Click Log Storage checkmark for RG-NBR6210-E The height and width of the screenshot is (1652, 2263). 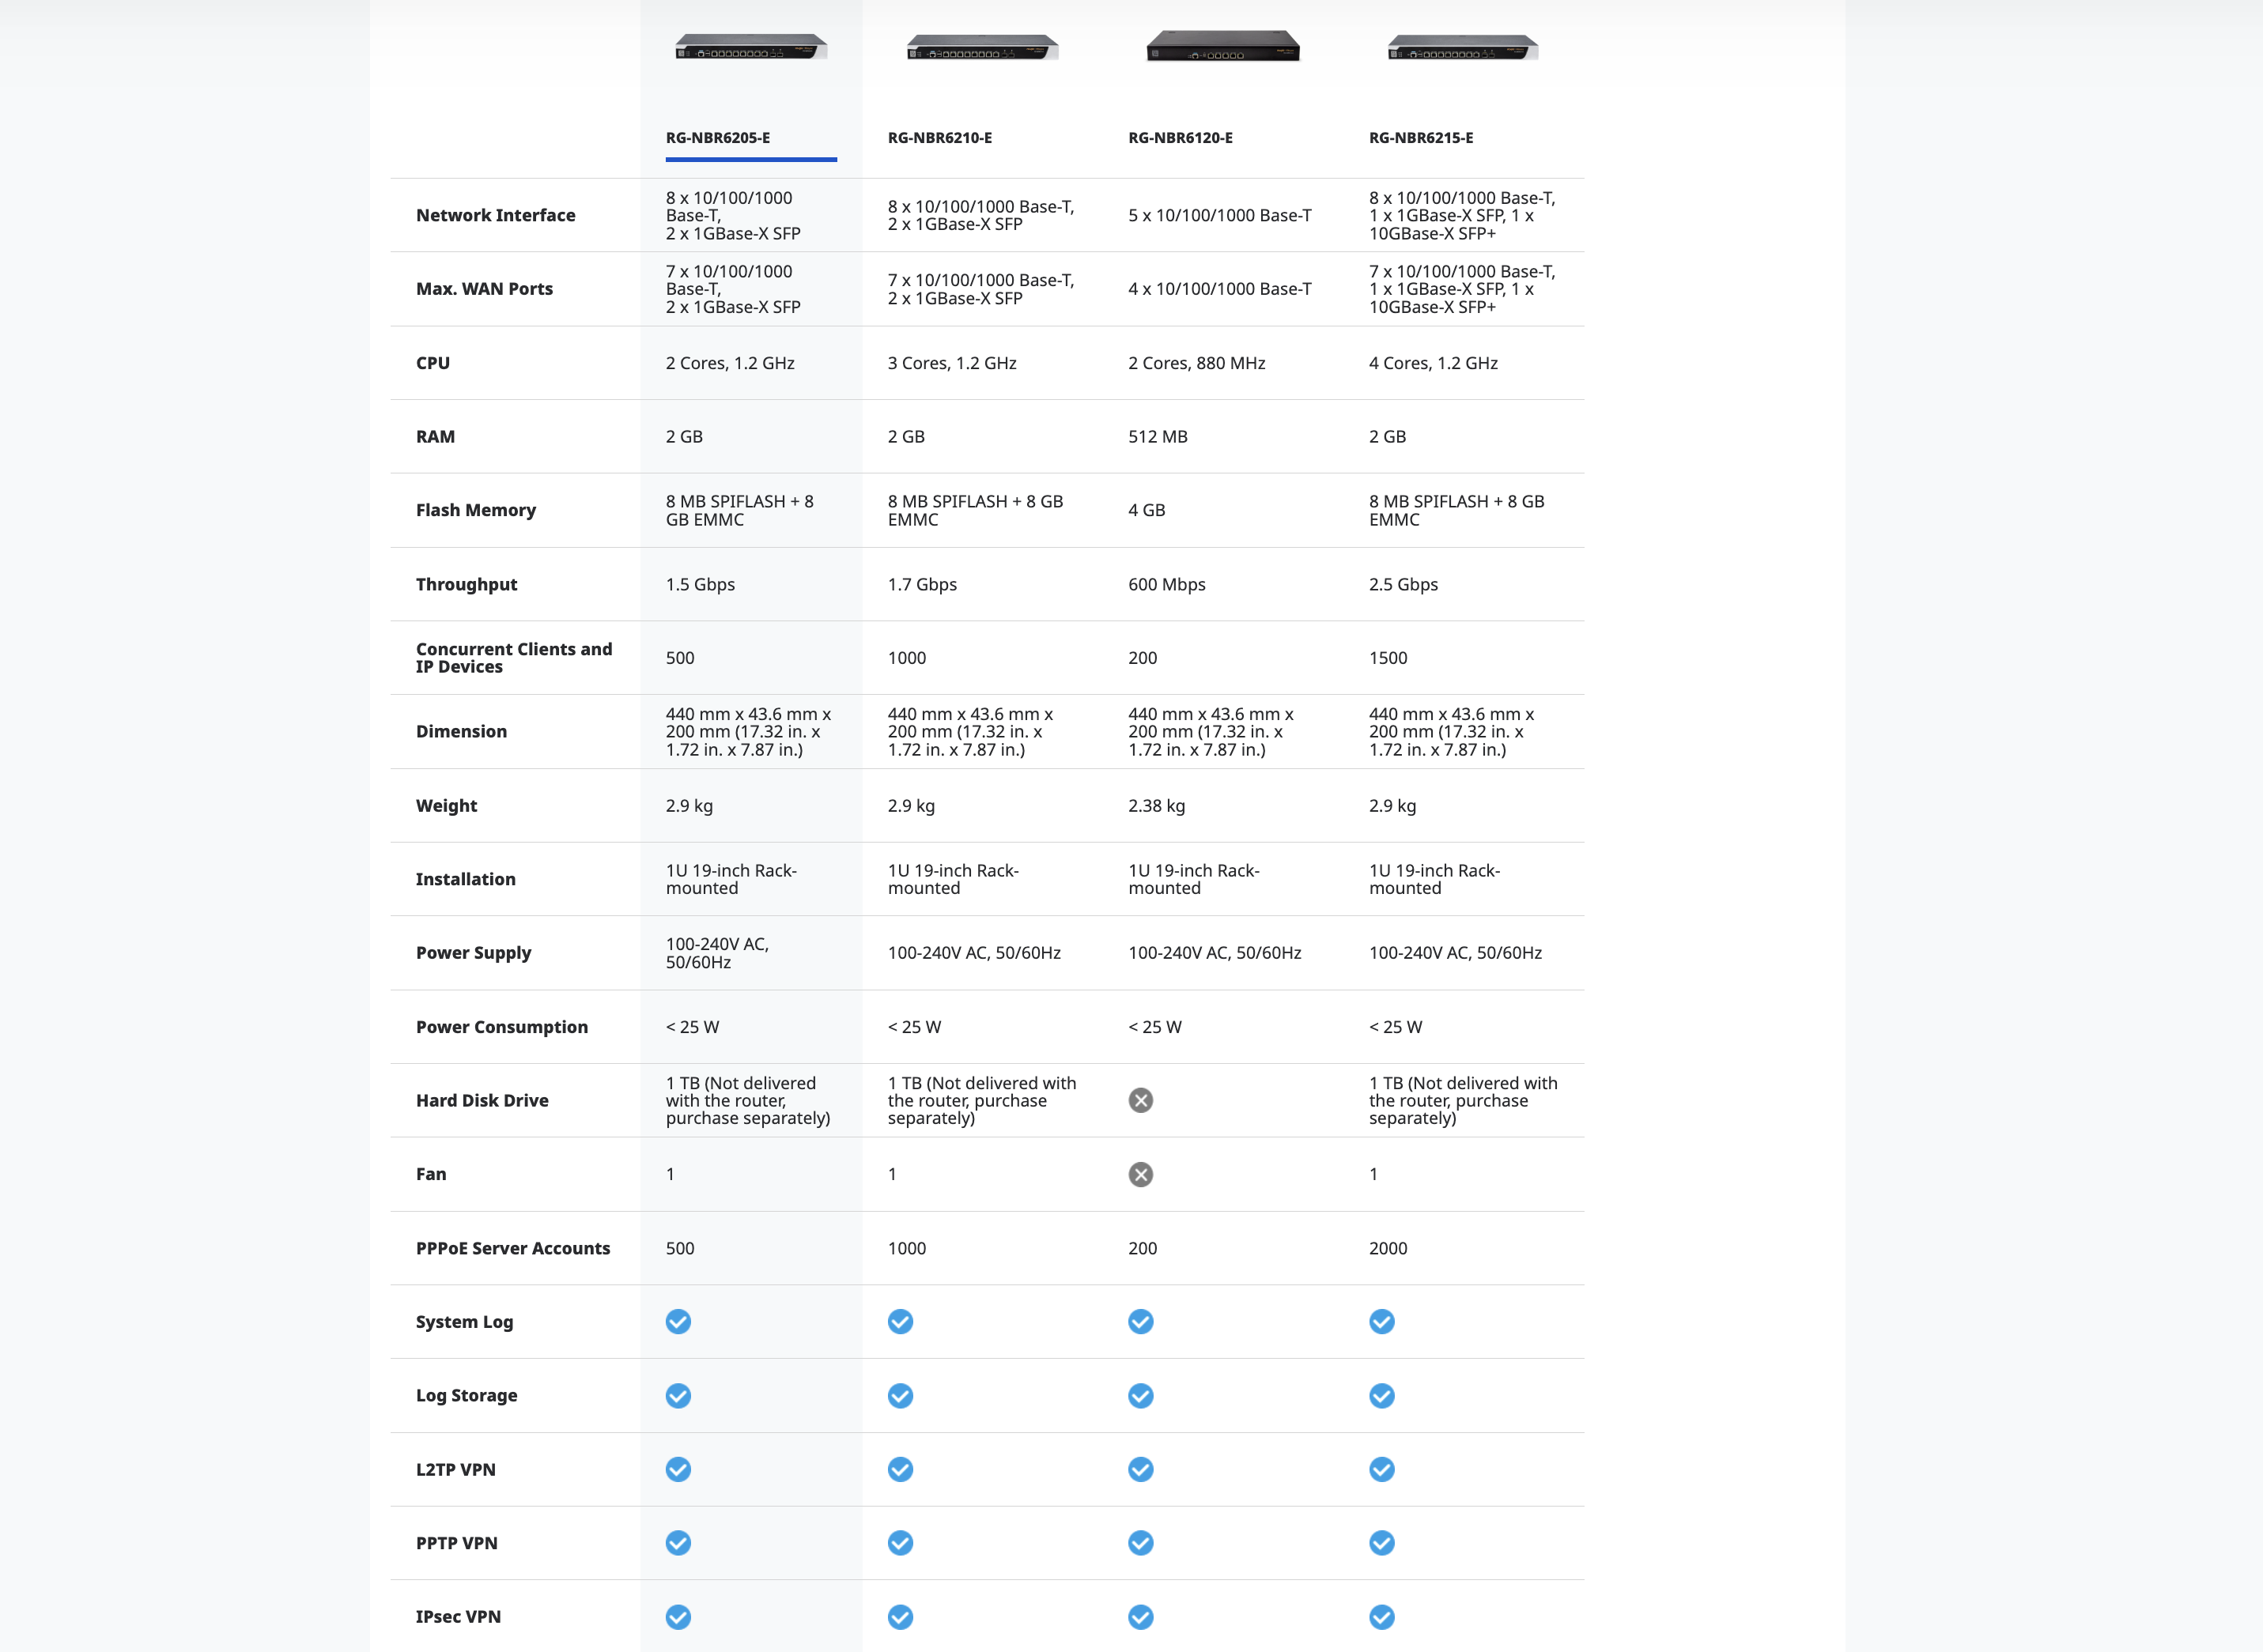coord(901,1396)
